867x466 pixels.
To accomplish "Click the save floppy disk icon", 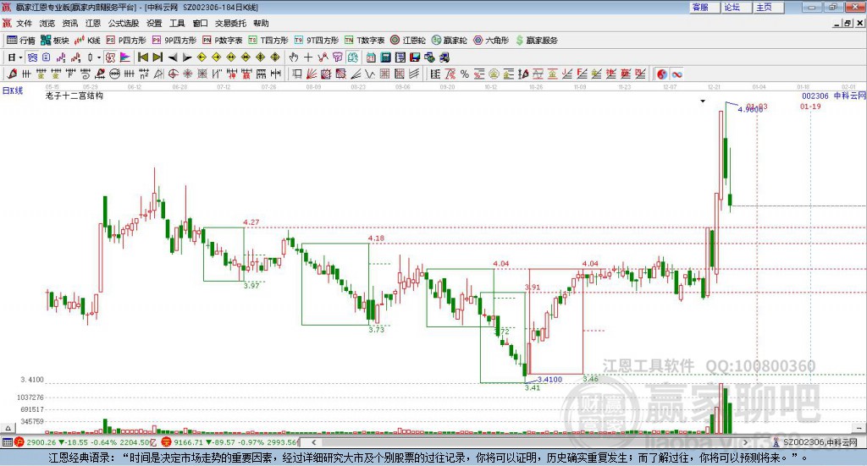I will 415,58.
